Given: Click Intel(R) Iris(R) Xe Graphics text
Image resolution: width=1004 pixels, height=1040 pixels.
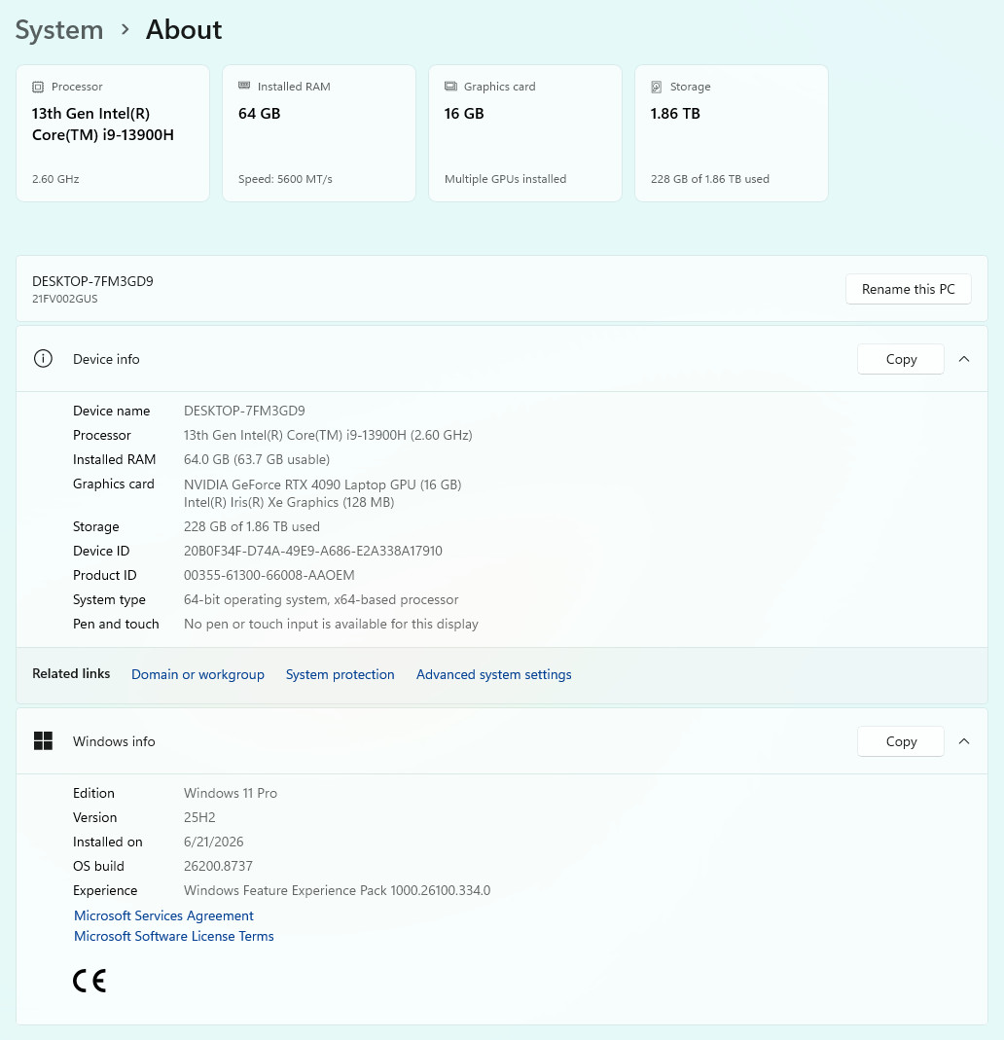Looking at the screenshot, I should coord(289,502).
